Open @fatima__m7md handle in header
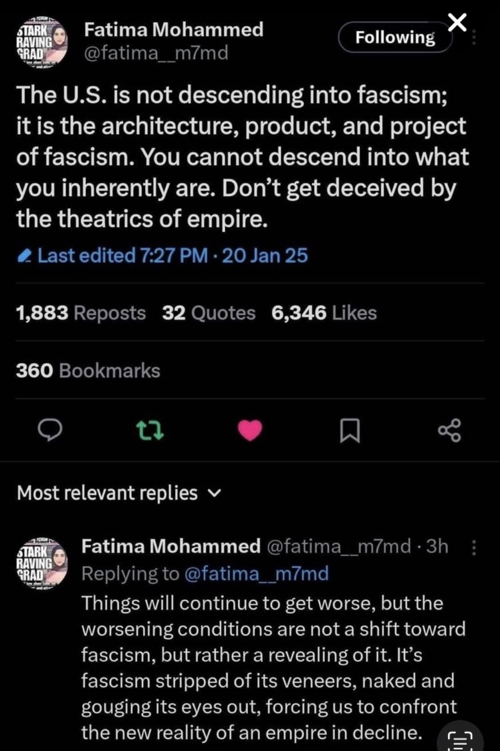Image resolution: width=500 pixels, height=751 pixels. tap(156, 53)
